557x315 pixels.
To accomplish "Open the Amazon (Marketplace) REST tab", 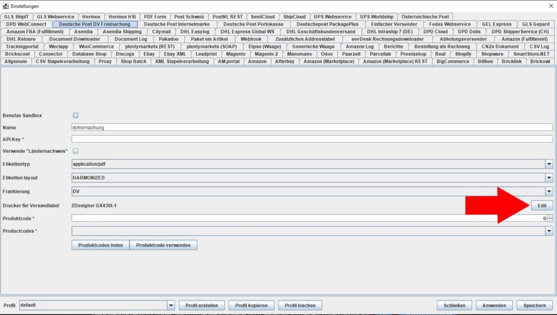I will click(395, 61).
